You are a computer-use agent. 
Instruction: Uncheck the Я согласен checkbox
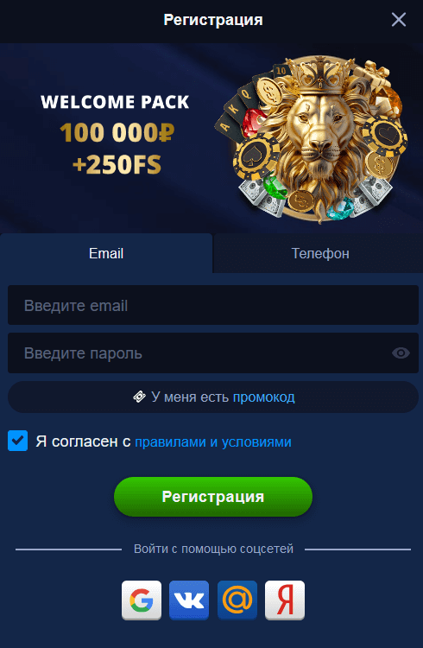(18, 441)
